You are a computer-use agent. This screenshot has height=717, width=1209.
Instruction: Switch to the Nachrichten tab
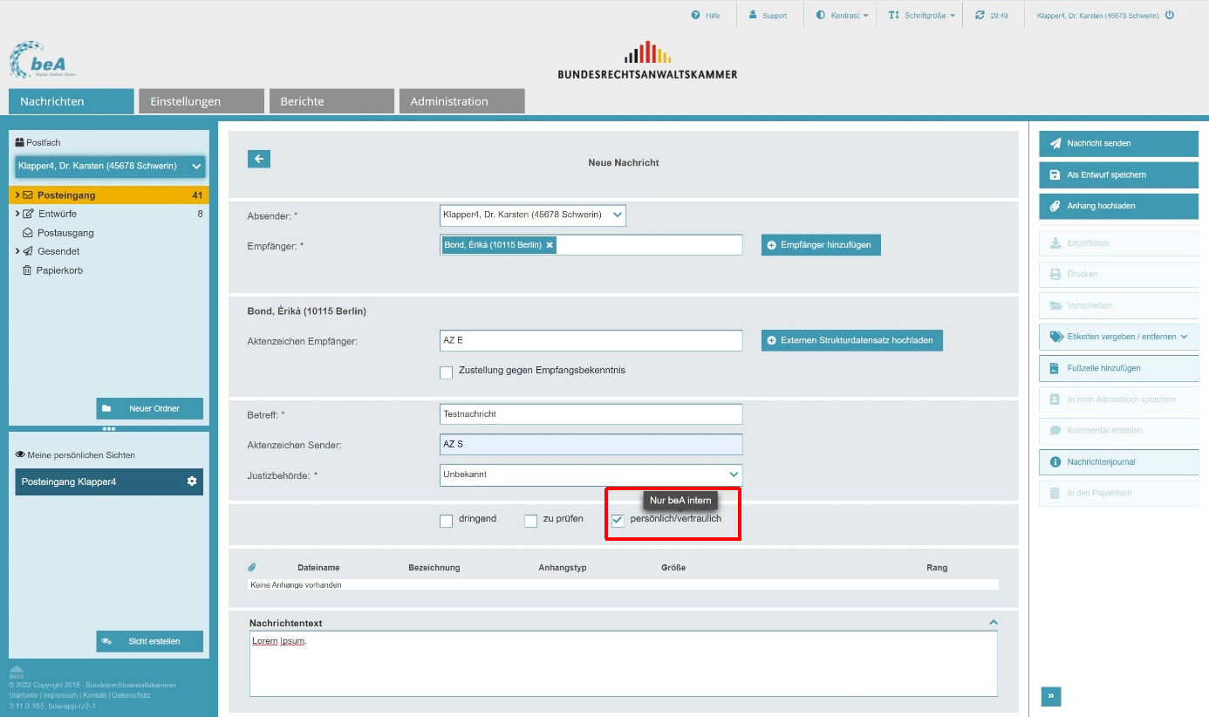coord(72,101)
